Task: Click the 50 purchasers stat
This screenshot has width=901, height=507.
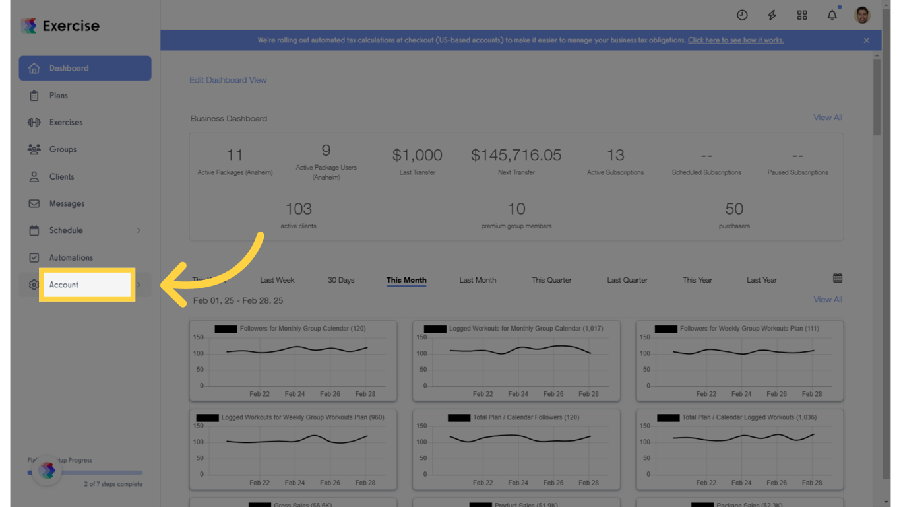Action: pos(734,216)
